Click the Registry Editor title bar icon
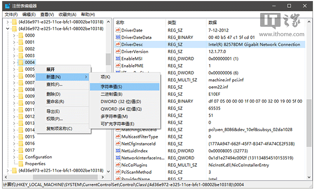 click(x=7, y=6)
